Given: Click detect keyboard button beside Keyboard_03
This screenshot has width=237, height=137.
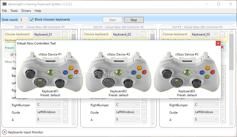Looking at the screenshot, I should (x=222, y=35).
